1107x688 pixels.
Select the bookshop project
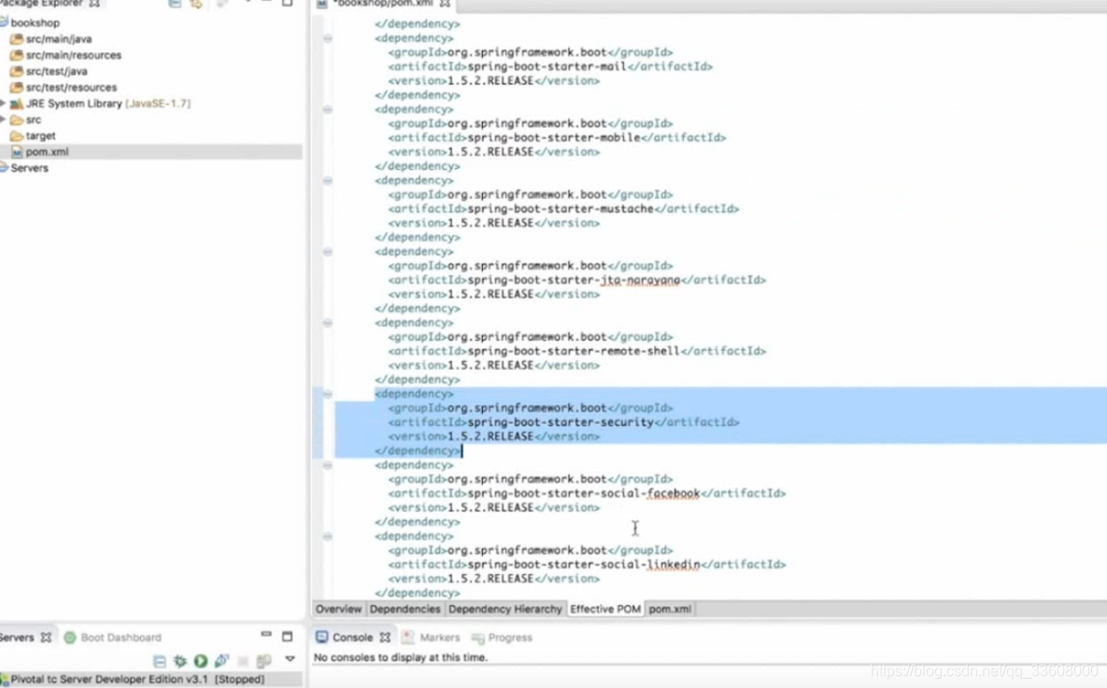click(x=35, y=22)
